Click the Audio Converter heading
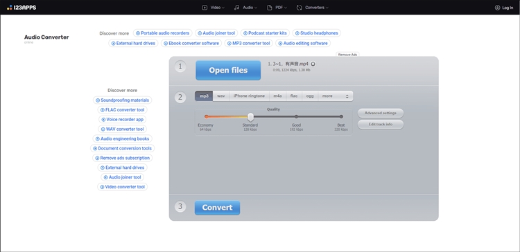 pyautogui.click(x=46, y=37)
